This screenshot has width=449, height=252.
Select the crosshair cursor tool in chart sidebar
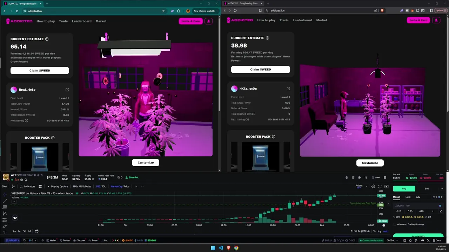point(5,195)
